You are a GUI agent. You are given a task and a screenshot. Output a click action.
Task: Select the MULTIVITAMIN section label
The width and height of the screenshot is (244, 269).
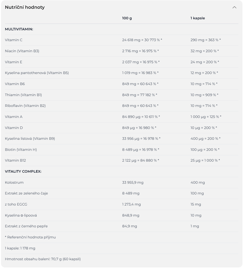tap(19, 29)
